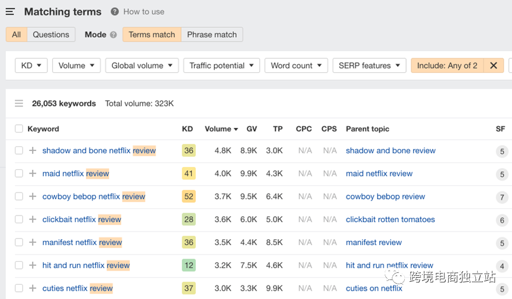Open the How to use link
Image resolution: width=512 pixels, height=299 pixels.
coord(144,12)
